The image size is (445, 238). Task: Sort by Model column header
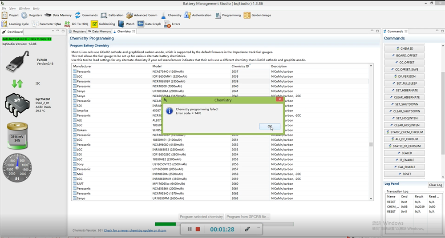(x=191, y=66)
